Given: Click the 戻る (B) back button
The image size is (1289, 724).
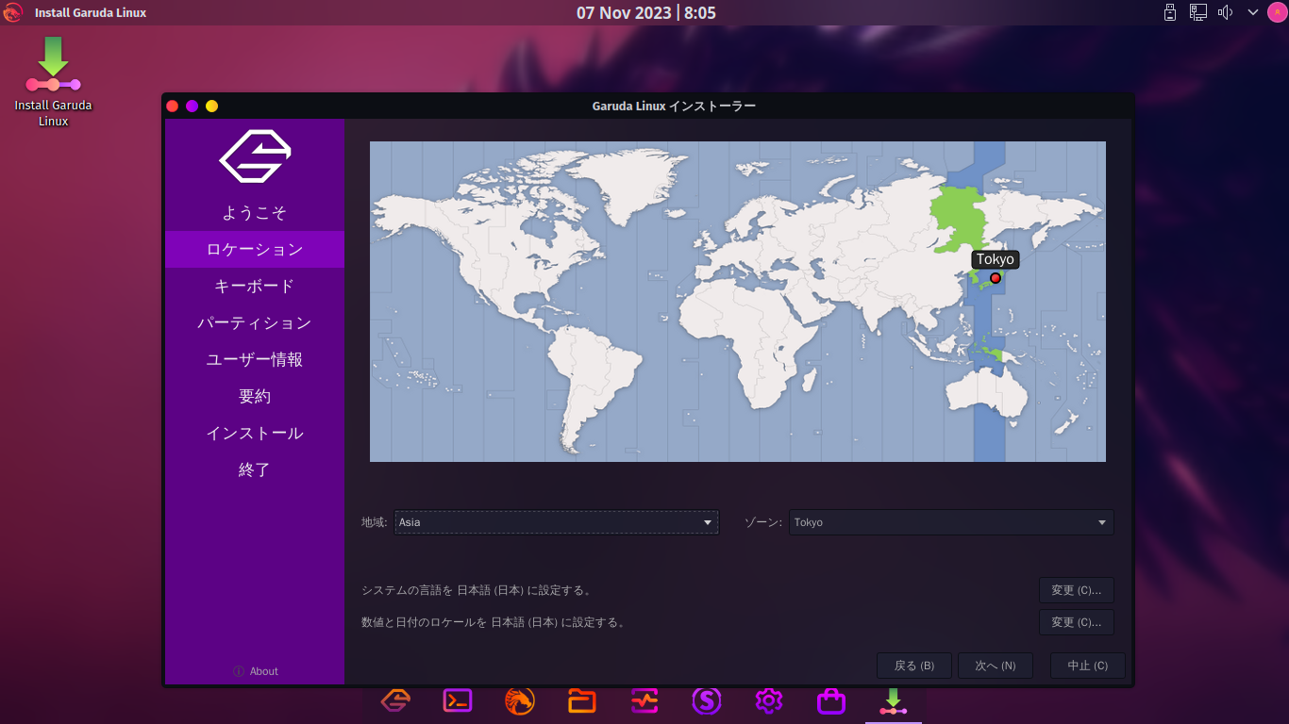Looking at the screenshot, I should (914, 666).
